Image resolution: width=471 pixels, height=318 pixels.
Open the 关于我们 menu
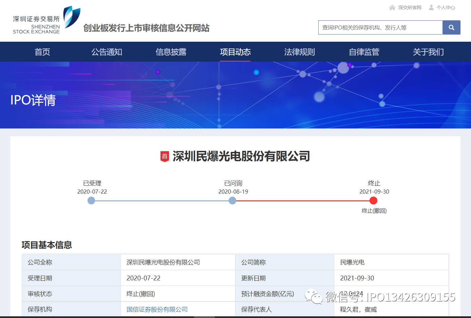tap(428, 52)
